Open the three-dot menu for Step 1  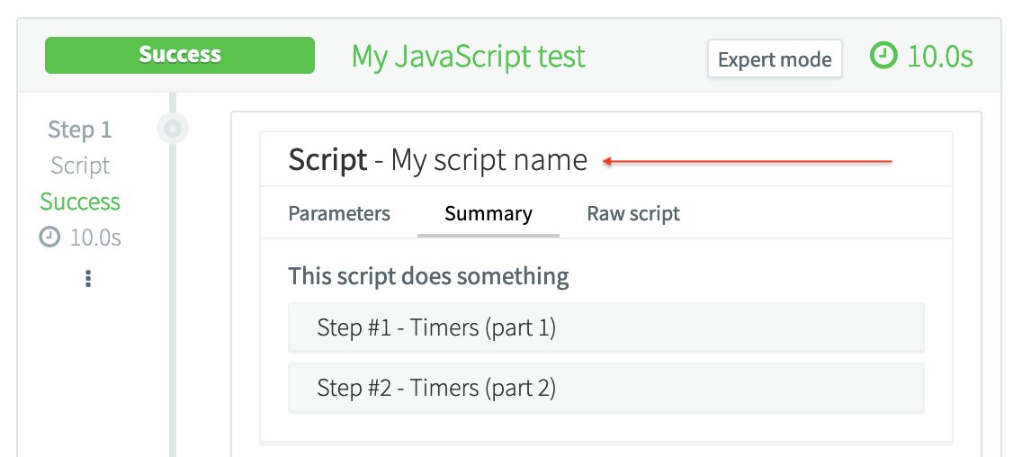[87, 279]
